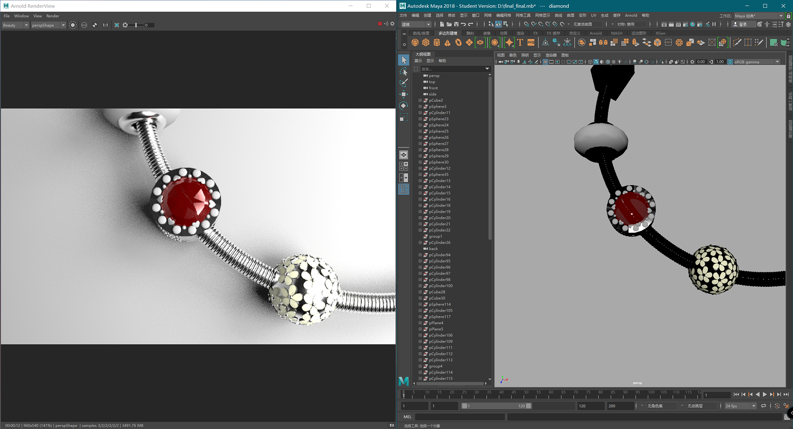The width and height of the screenshot is (793, 429).
Task: Click the redo arrow in status line
Action: point(470,24)
